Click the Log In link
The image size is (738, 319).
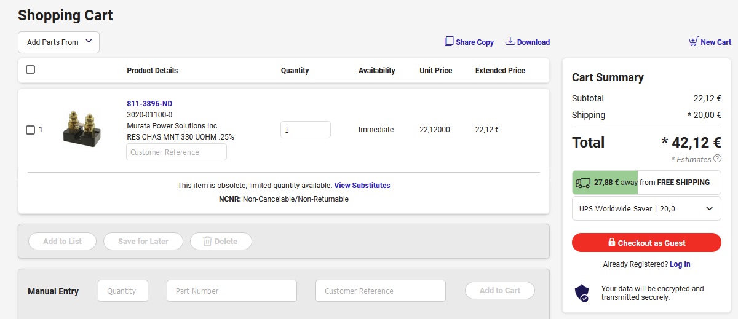[680, 264]
